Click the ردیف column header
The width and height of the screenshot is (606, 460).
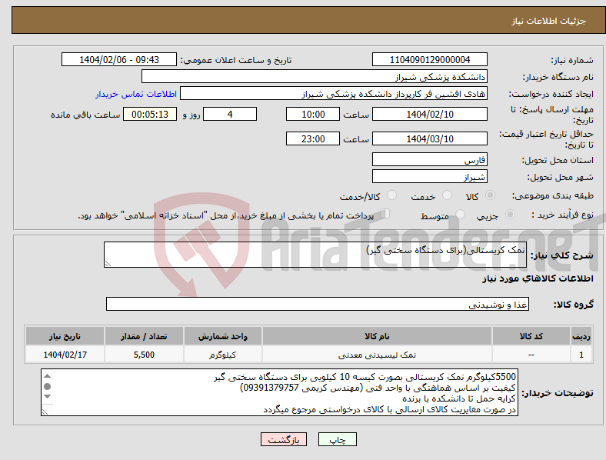[x=581, y=336]
